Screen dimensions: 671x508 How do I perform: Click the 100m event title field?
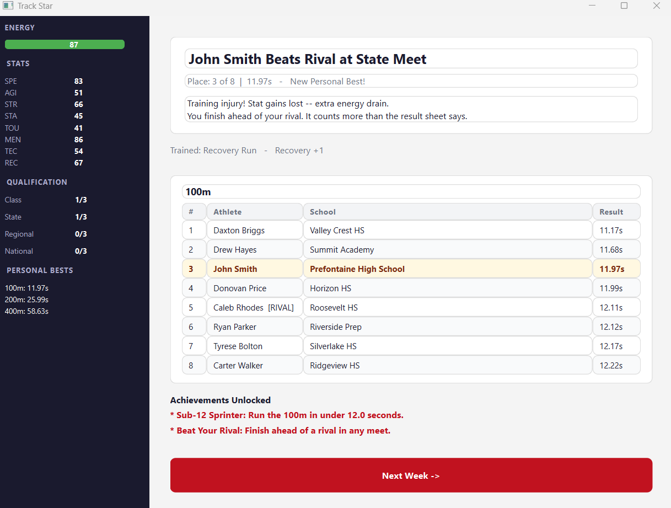coord(411,191)
